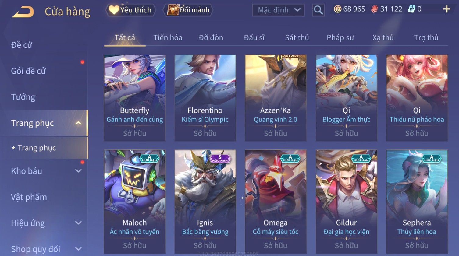Image resolution: width=459 pixels, height=256 pixels.
Task: Expand the Hiệu ứng sidebar section
Action: click(78, 223)
